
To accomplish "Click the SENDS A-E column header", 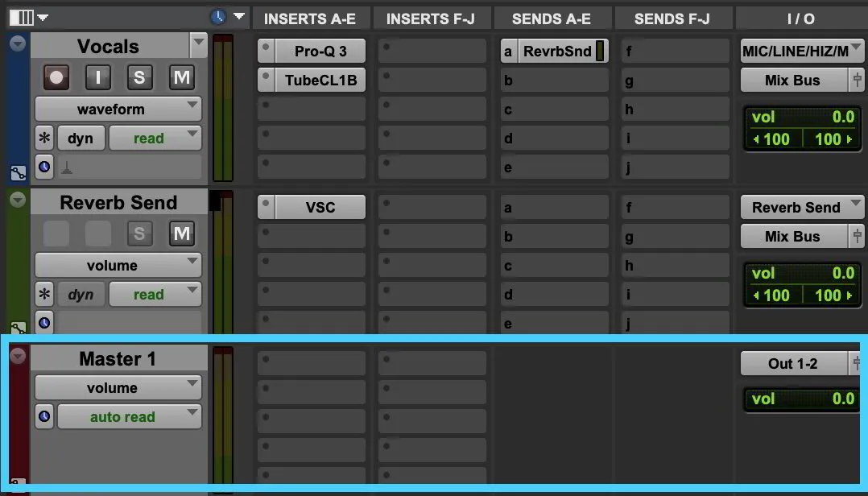I will coord(552,18).
